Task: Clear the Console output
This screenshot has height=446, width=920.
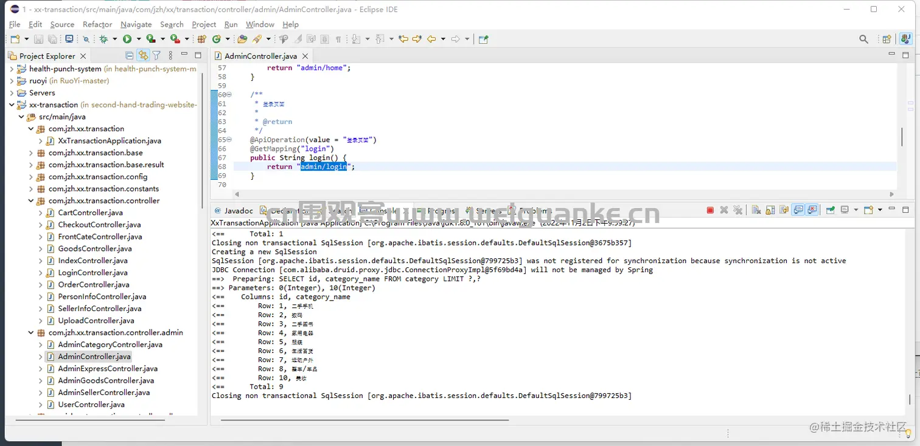Action: click(x=756, y=210)
